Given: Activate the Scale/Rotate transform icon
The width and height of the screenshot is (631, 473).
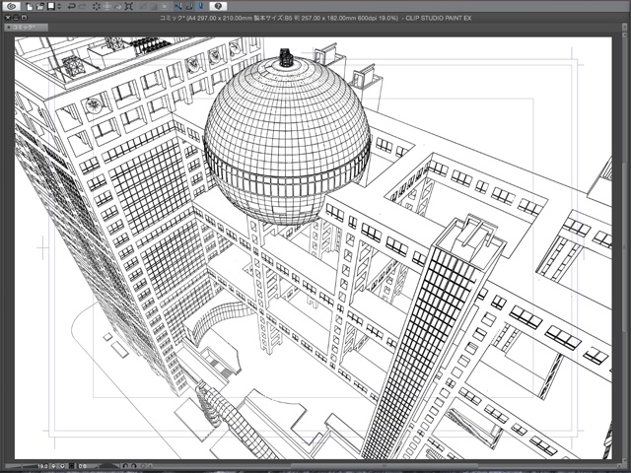Looking at the screenshot, I should click(129, 7).
